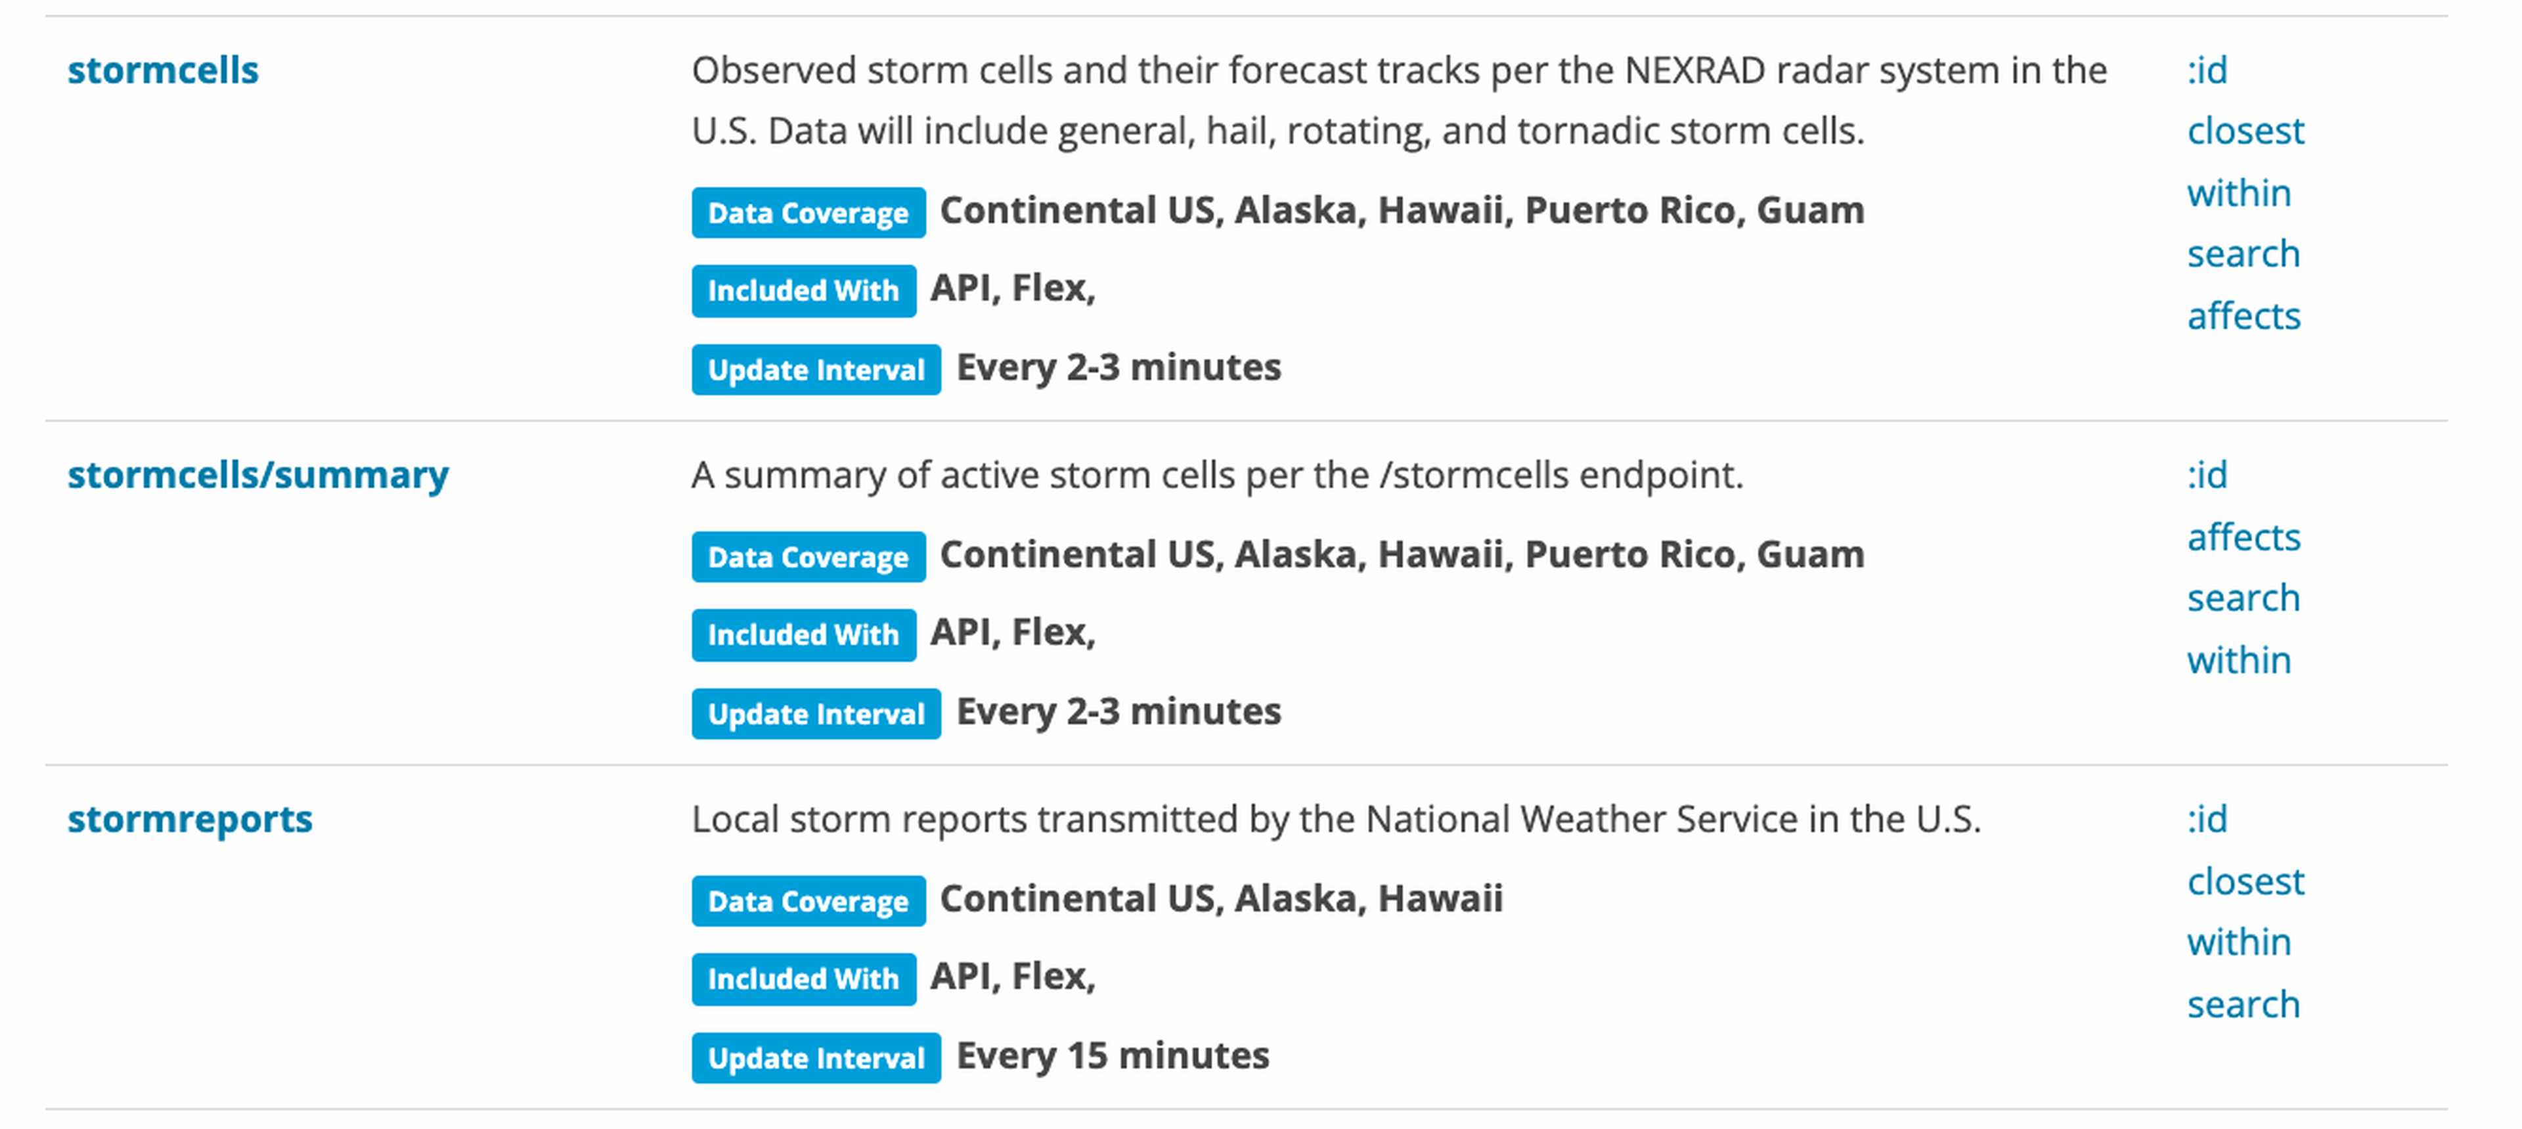
Task: Click Update Interval badge in stormreports row
Action: coord(816,1057)
